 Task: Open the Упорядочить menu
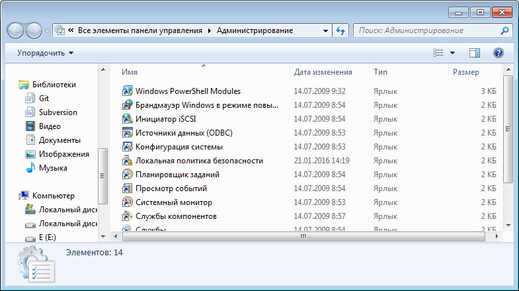[x=45, y=53]
